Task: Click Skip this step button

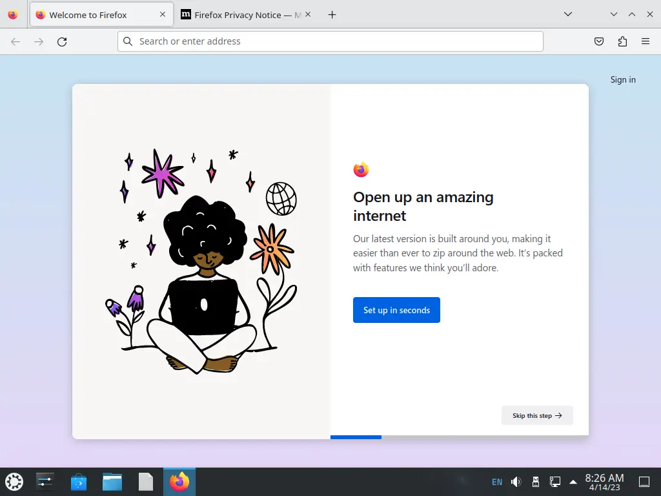Action: pyautogui.click(x=537, y=415)
